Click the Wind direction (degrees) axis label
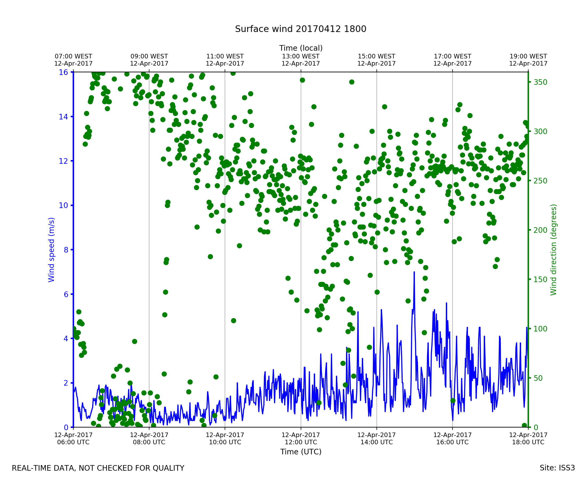This screenshot has height=480, width=587. [553, 250]
